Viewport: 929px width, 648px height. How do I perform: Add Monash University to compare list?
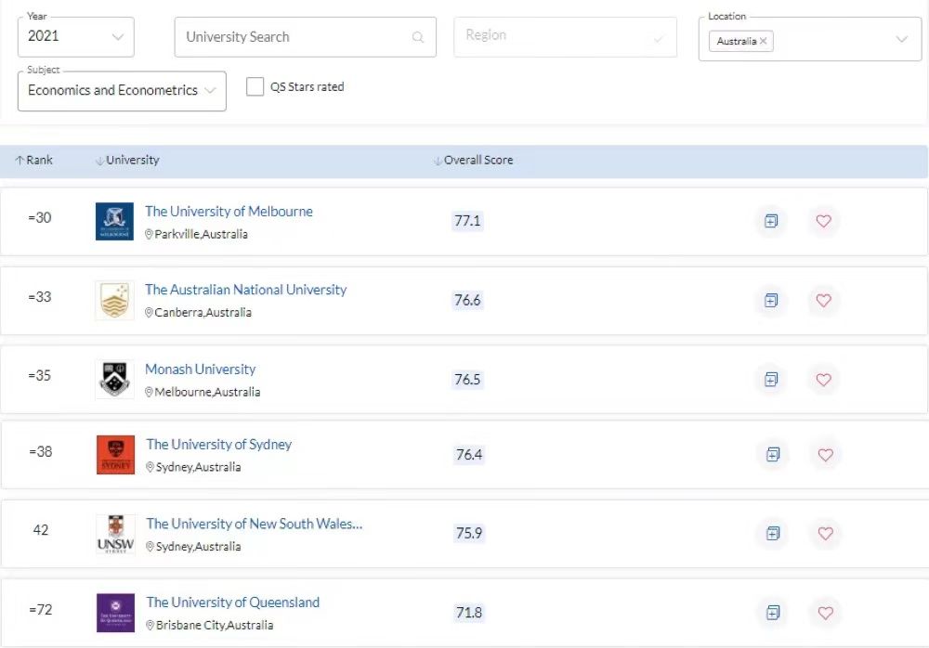(x=771, y=379)
